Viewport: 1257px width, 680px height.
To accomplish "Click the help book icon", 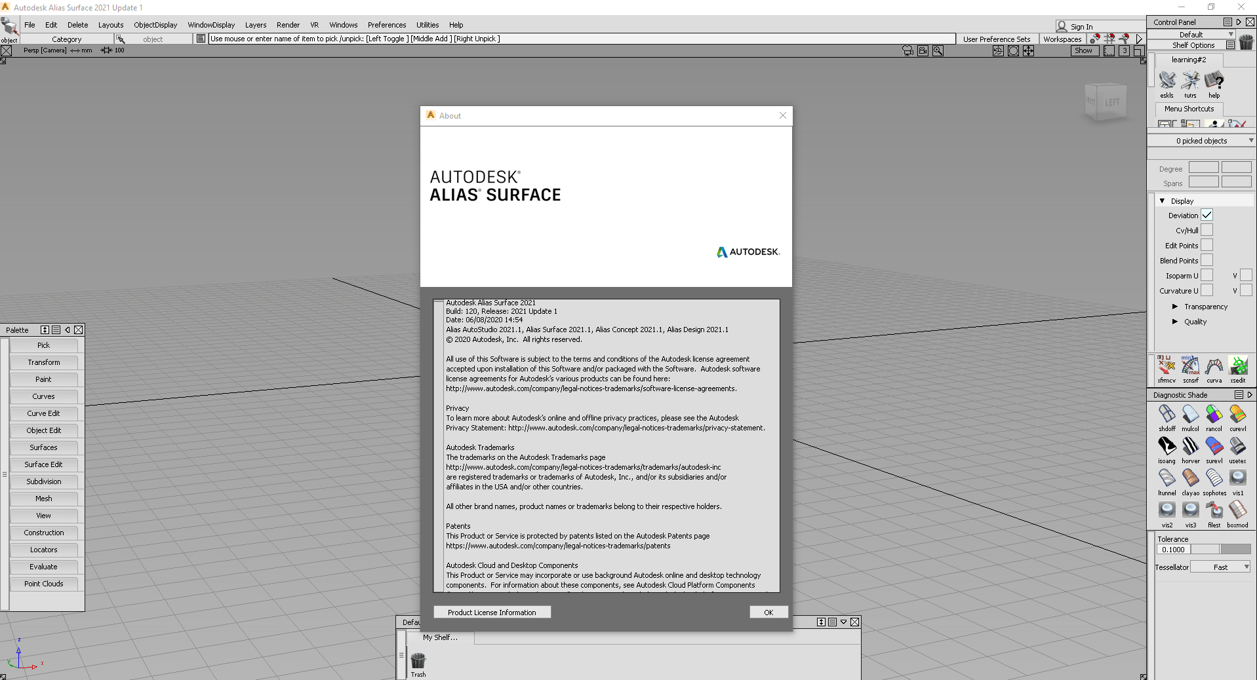I will tap(1214, 81).
